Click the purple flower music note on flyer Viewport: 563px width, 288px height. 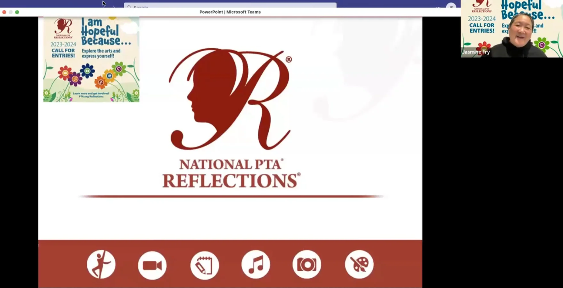[75, 79]
